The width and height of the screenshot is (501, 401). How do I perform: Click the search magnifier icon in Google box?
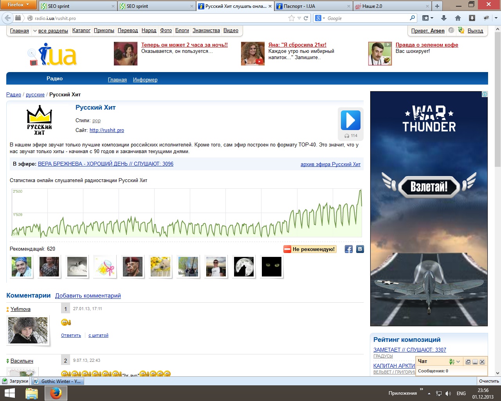[412, 18]
